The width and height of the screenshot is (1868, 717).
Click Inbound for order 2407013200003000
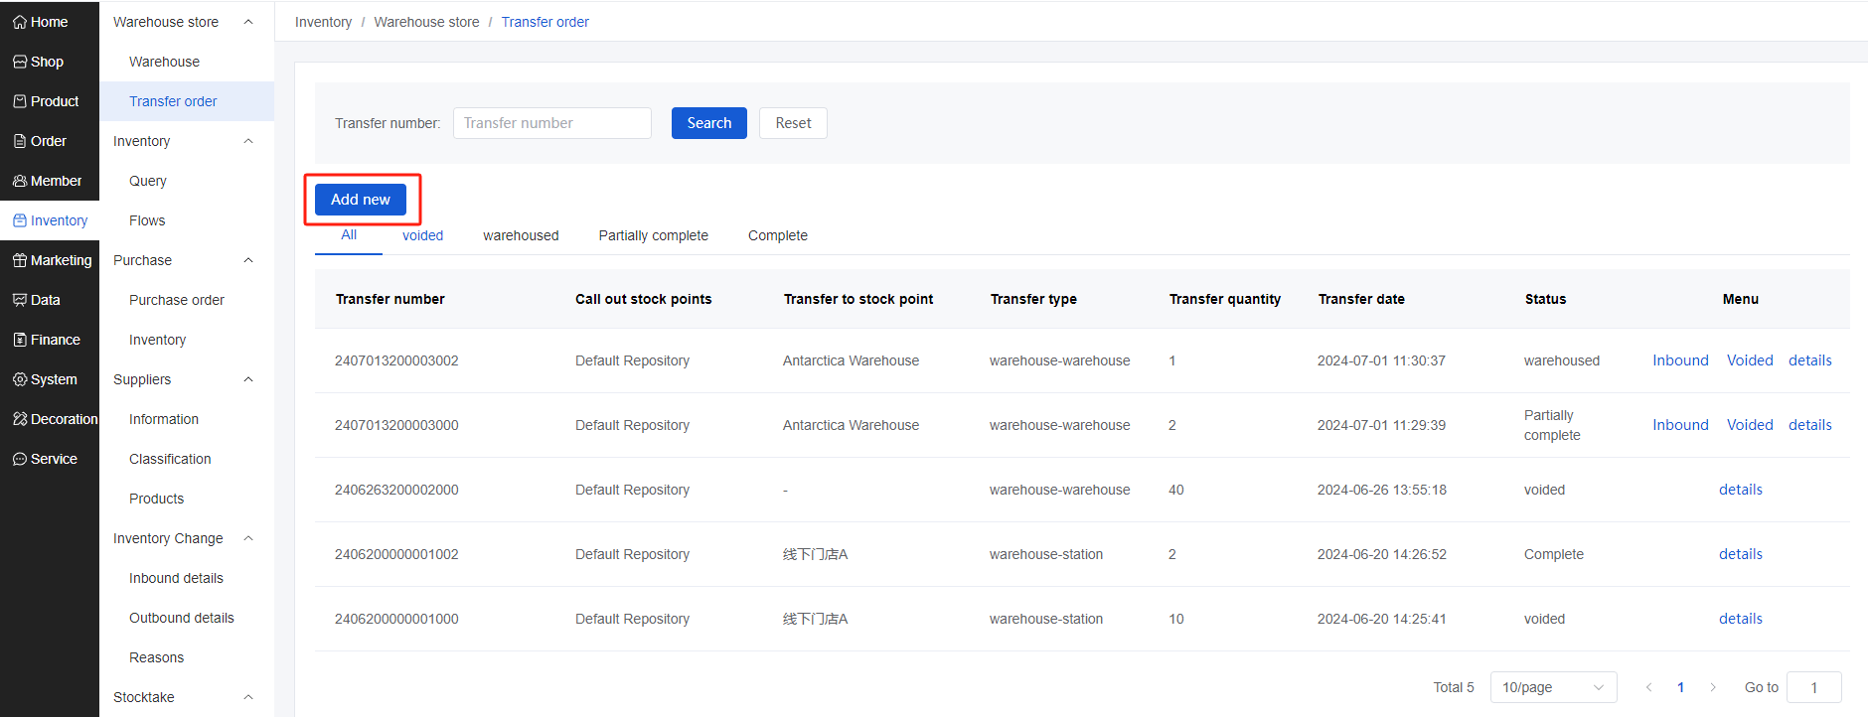(x=1680, y=425)
